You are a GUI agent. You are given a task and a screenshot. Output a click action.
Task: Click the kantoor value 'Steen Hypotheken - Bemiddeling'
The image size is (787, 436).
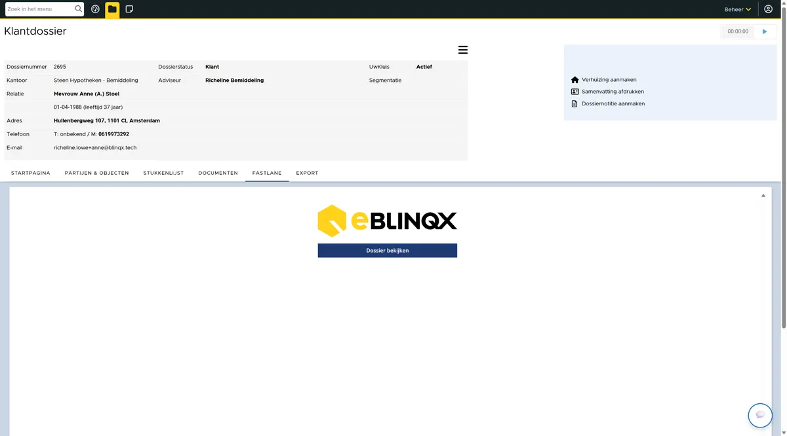point(96,81)
